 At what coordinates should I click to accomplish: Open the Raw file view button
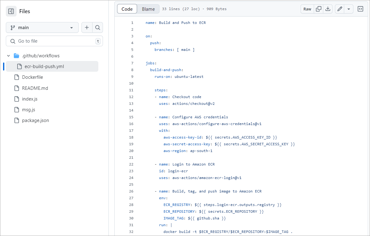(x=307, y=9)
